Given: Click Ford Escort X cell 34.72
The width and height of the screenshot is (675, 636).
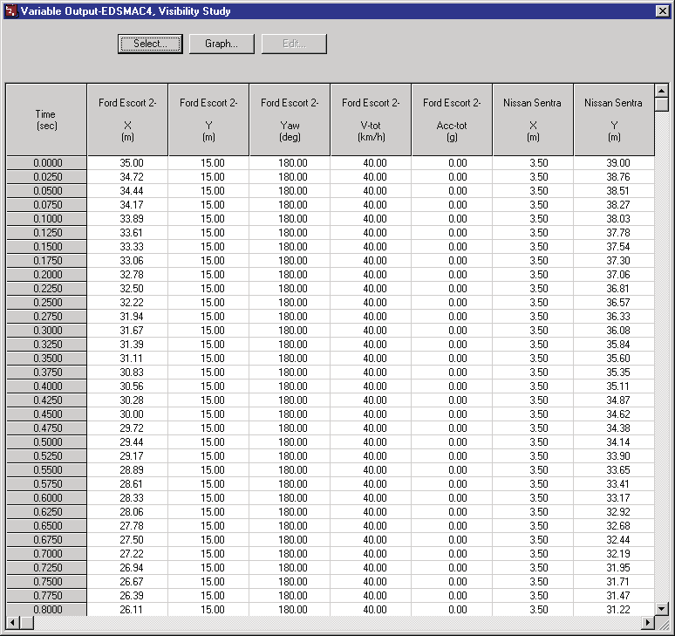Looking at the screenshot, I should pos(127,177).
